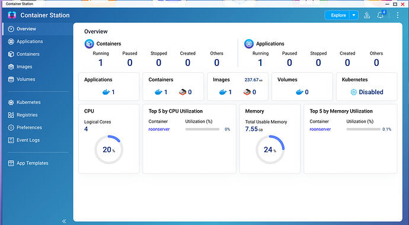The width and height of the screenshot is (409, 225).
Task: Click the LXD icon in Images card
Action: (x=247, y=92)
